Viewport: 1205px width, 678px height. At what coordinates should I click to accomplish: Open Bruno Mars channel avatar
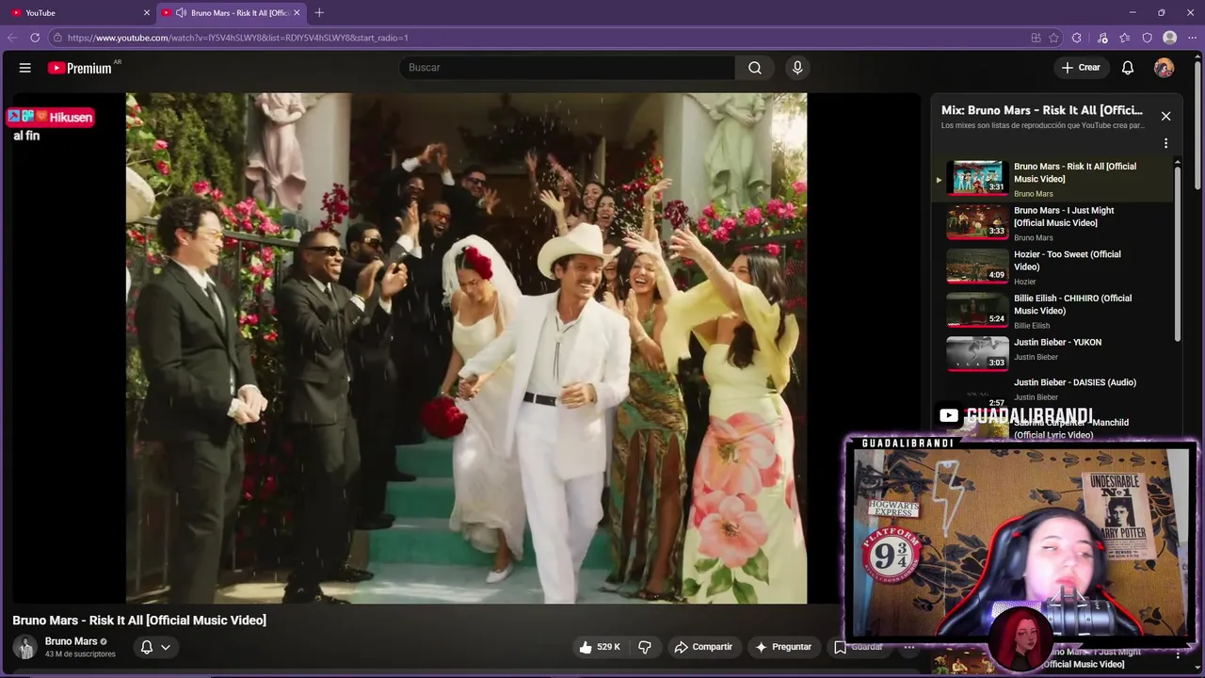[24, 647]
